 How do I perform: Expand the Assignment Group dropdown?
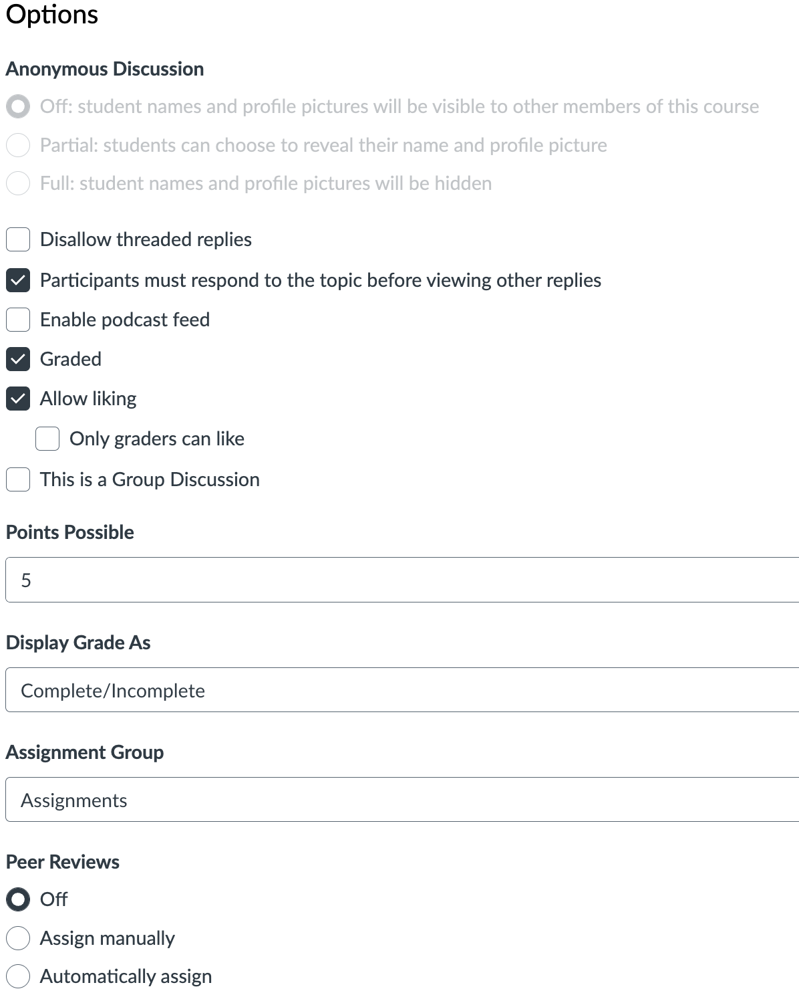[402, 799]
